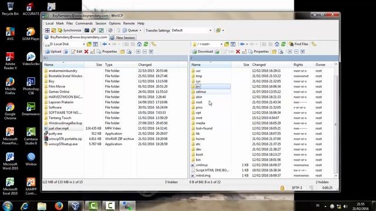376x211 pixels.
Task: Click the lock icon in status bar
Action: click(282, 188)
